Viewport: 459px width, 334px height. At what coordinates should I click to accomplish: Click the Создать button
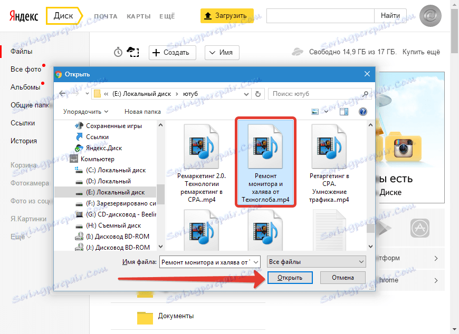[x=172, y=53]
